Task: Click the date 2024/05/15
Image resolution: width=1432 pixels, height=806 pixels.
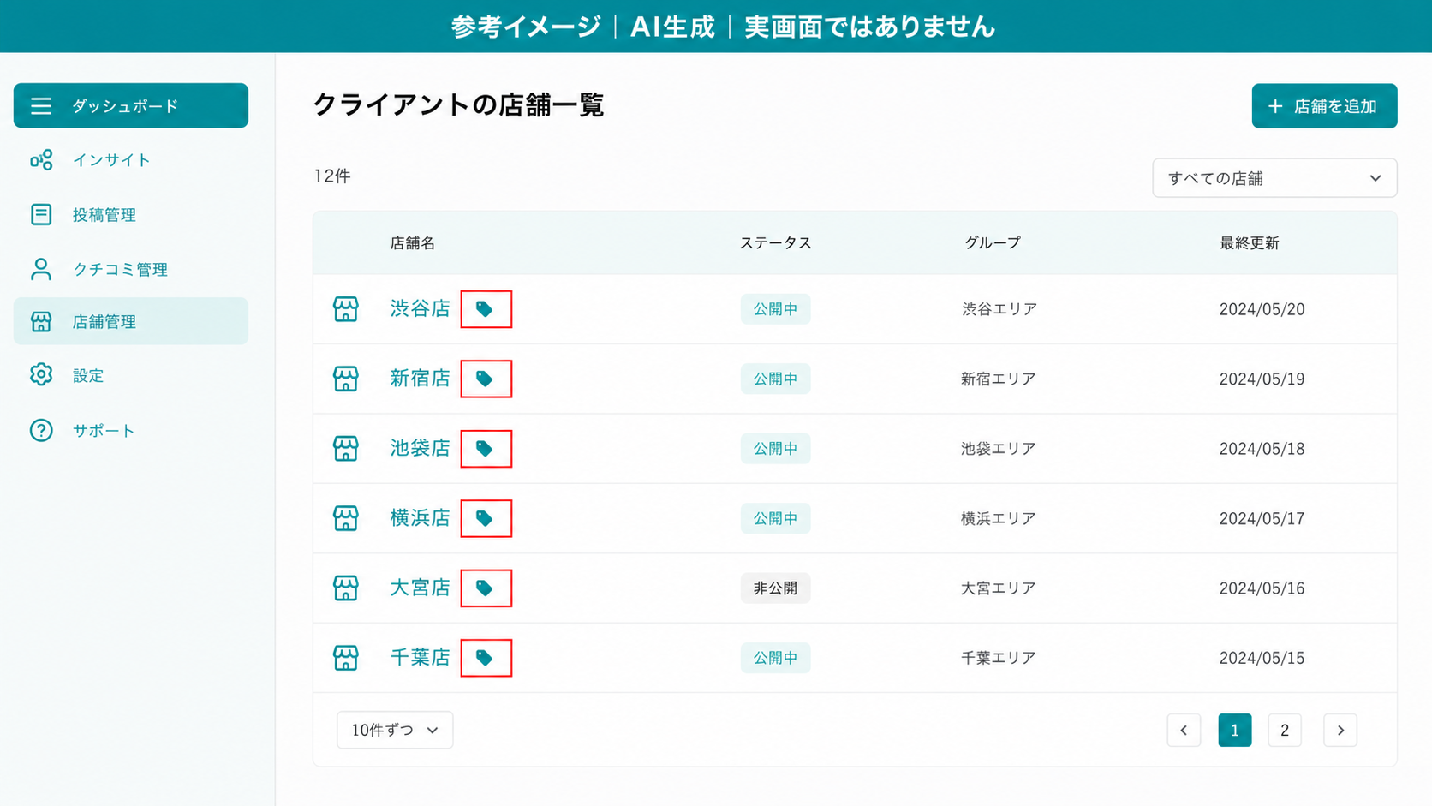Action: [1262, 658]
